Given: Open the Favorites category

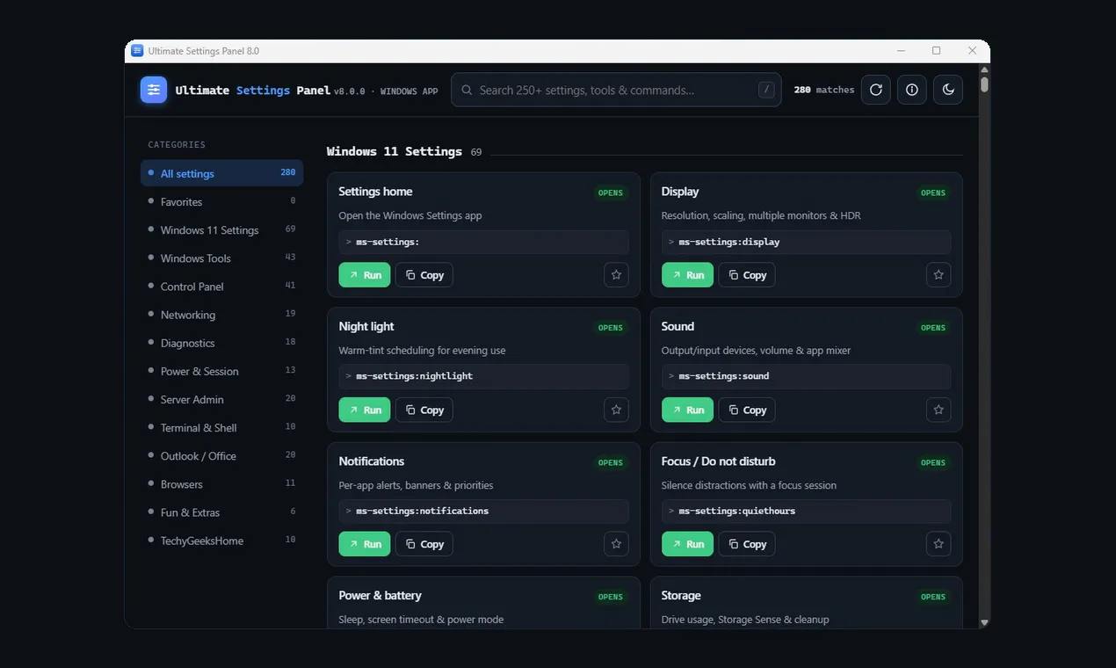Looking at the screenshot, I should pos(221,201).
